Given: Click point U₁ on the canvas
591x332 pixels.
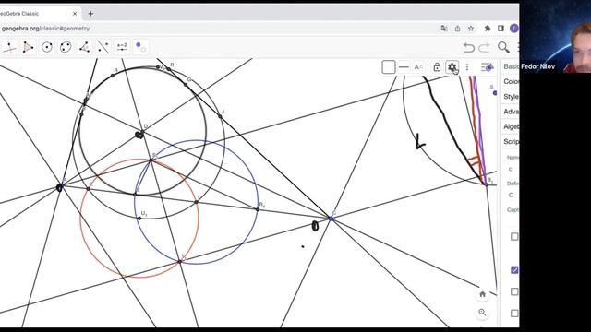Looking at the screenshot, I should (x=139, y=219).
